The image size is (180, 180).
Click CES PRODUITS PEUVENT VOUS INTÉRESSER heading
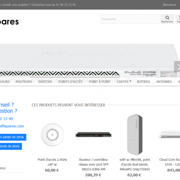68,105
